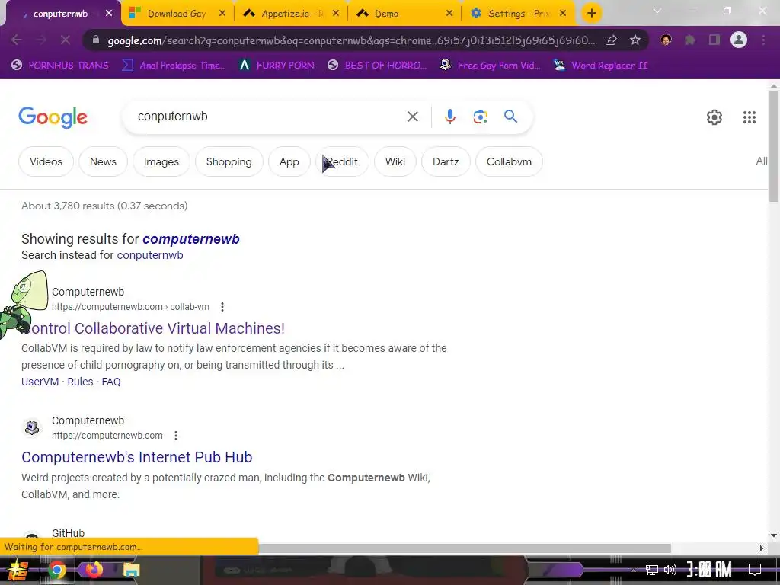The image size is (780, 585).
Task: Click the address bar URL
Action: pyautogui.click(x=351, y=40)
